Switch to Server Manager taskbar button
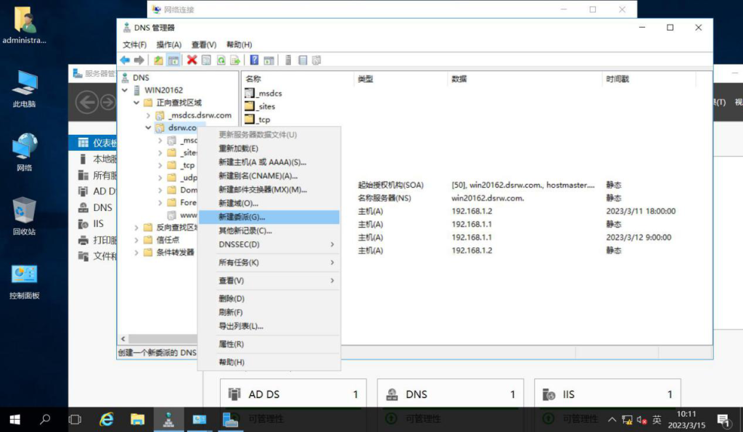Image resolution: width=743 pixels, height=432 pixels. click(230, 420)
